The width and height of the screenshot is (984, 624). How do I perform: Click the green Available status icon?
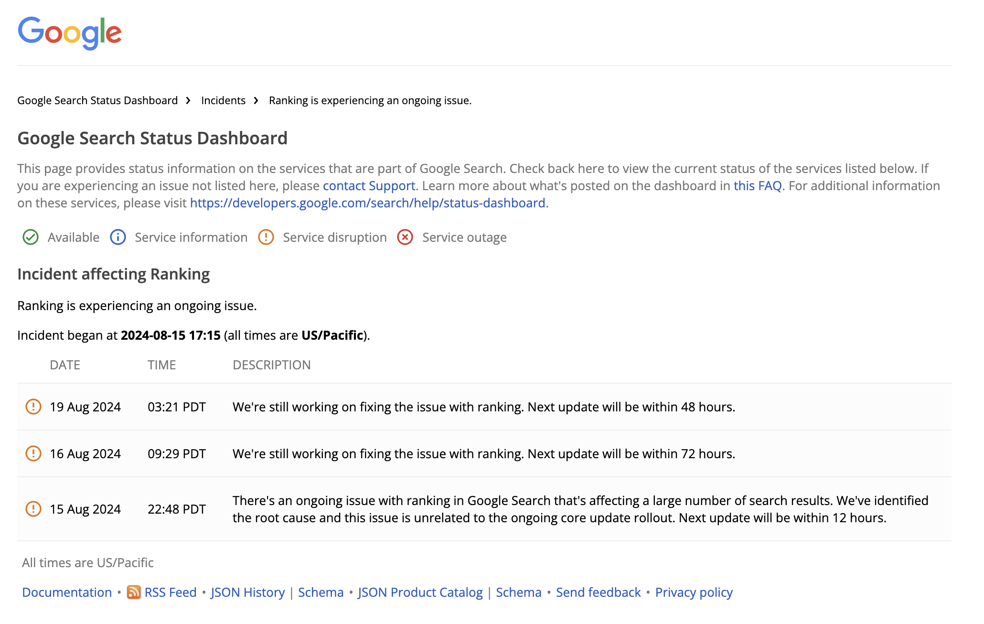31,237
